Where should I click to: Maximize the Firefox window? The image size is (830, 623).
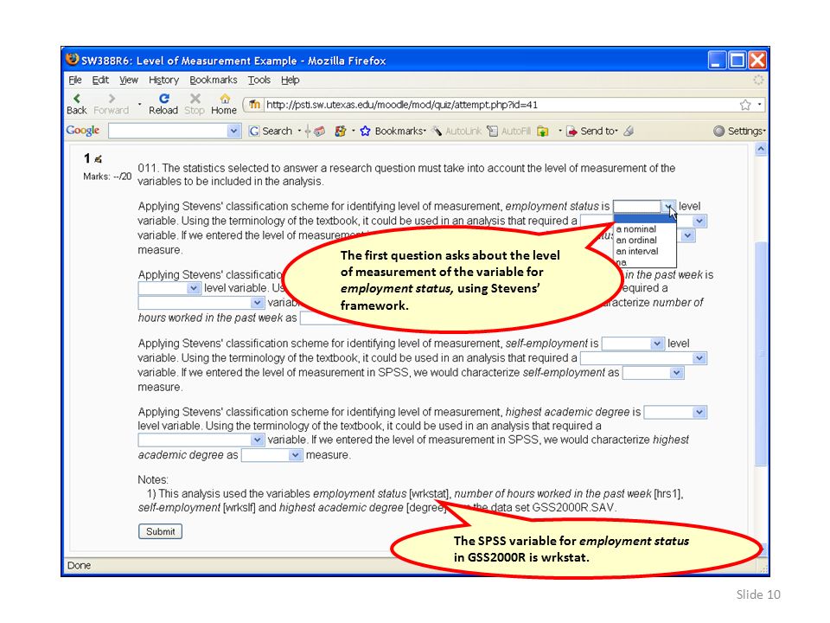[x=737, y=61]
